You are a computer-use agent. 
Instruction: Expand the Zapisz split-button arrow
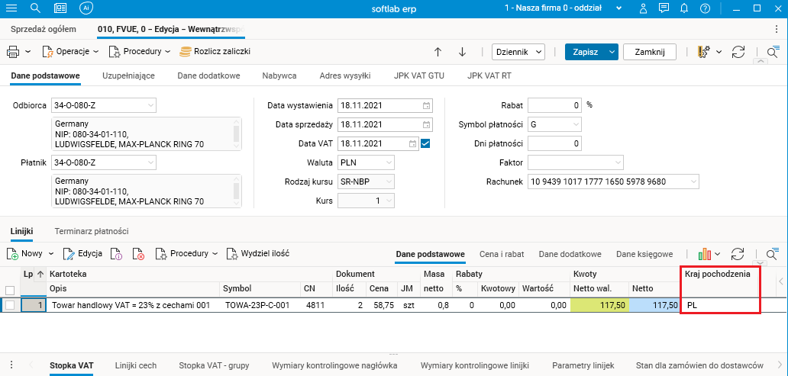pos(612,52)
